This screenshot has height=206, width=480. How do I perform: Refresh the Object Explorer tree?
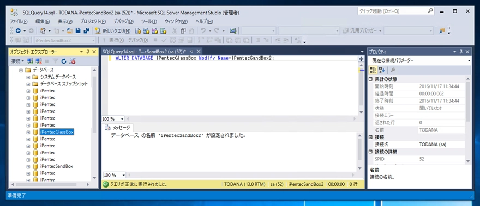[x=64, y=61]
